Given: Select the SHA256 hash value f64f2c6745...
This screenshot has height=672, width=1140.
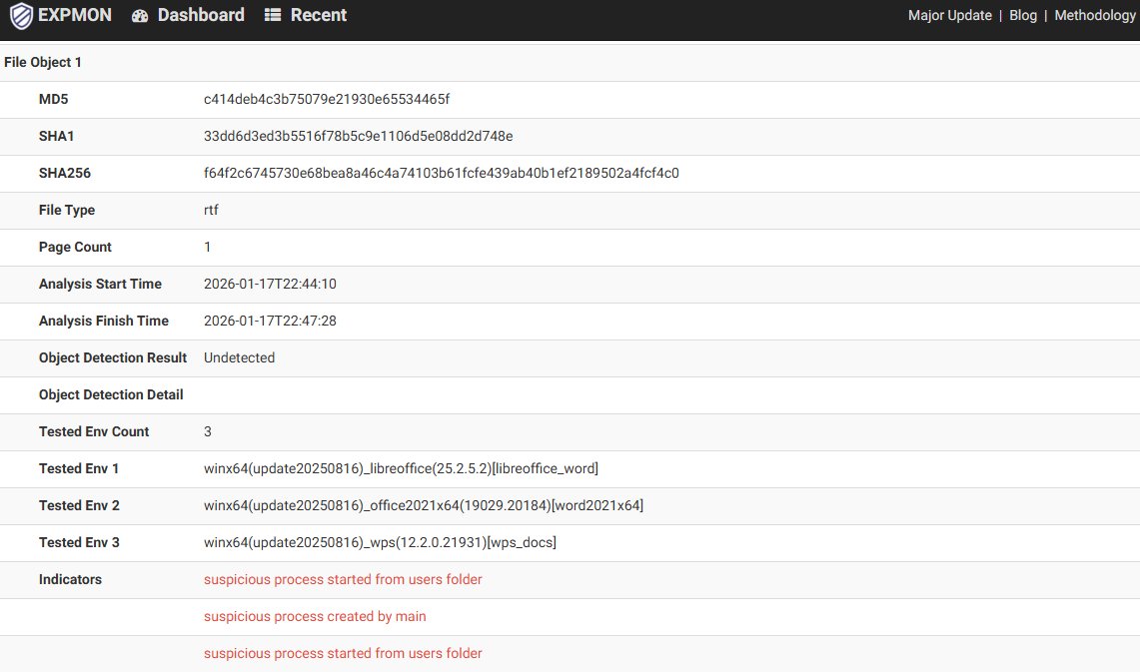Looking at the screenshot, I should click(442, 174).
